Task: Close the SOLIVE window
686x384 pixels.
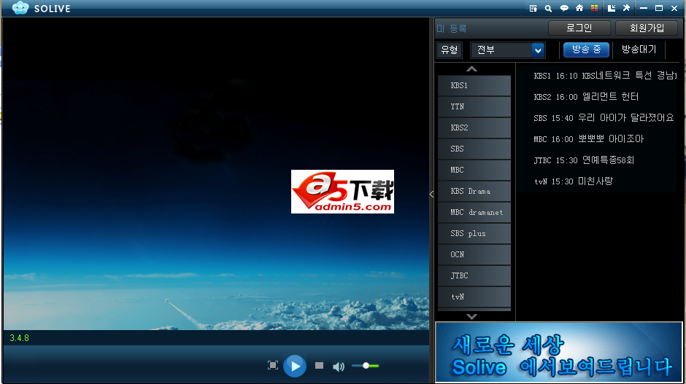Action: (674, 8)
